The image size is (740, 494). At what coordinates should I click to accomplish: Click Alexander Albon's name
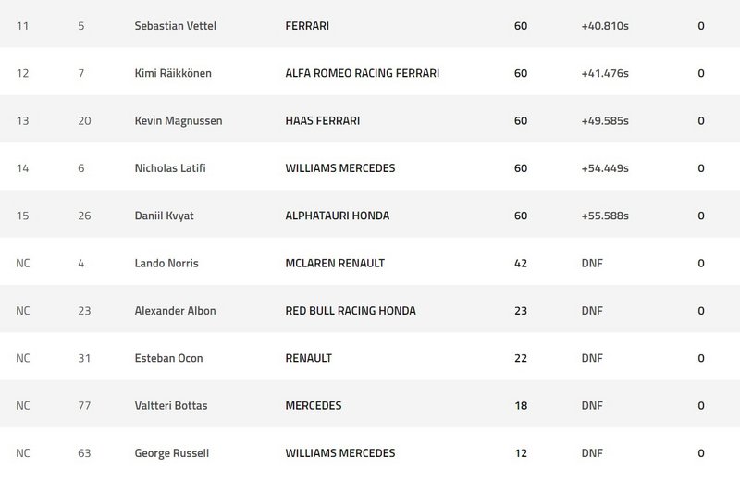pyautogui.click(x=175, y=311)
